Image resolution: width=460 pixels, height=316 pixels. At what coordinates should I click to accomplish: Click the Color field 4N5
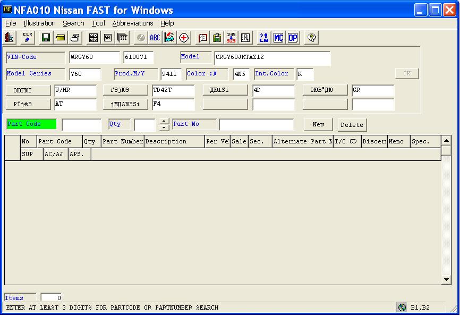tap(241, 74)
